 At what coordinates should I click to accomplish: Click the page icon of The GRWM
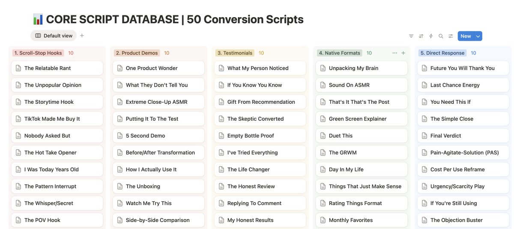coord(323,153)
